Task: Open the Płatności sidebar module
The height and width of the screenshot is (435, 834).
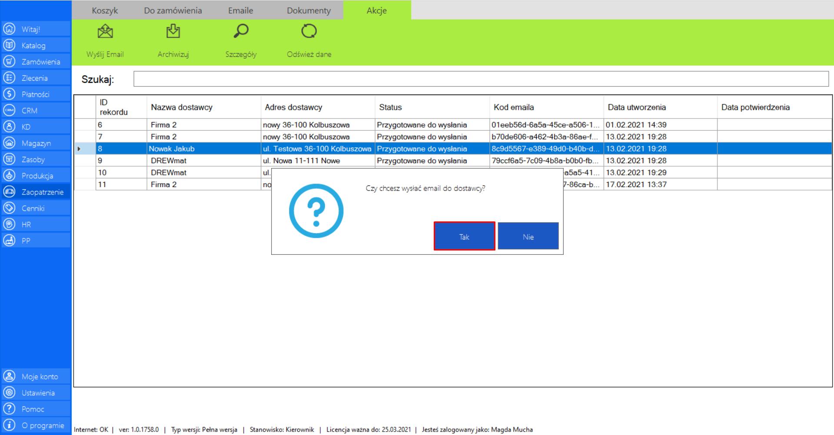Action: (35, 94)
